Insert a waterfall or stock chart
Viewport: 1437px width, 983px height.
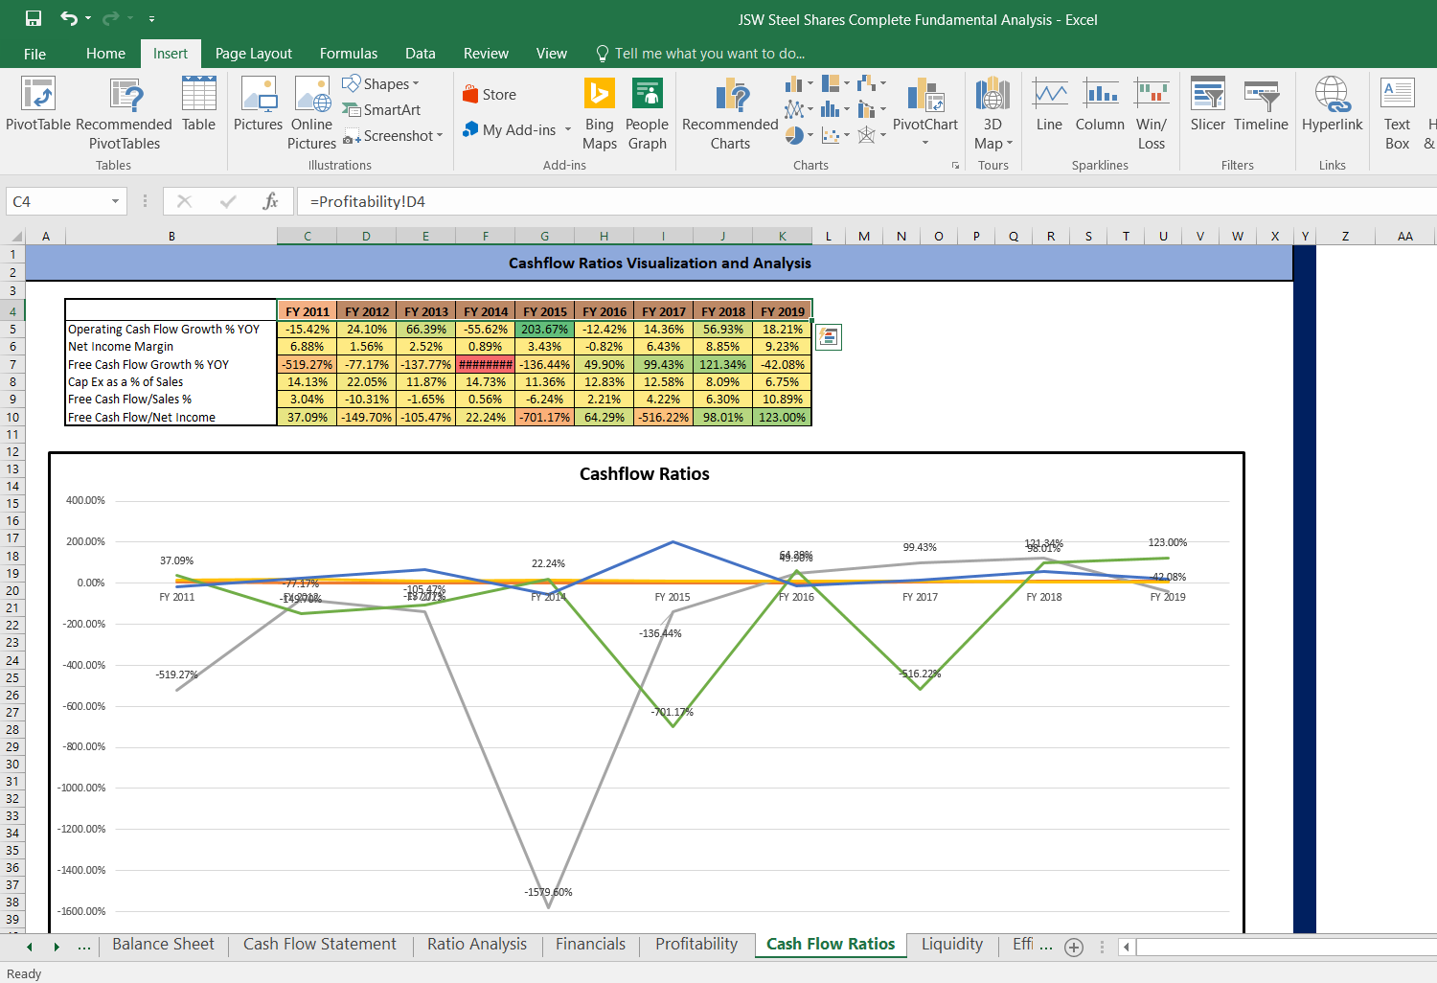pos(871,84)
